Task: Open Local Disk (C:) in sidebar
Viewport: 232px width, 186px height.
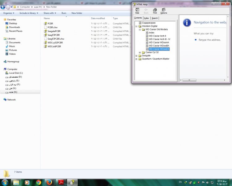Action: click(x=16, y=73)
